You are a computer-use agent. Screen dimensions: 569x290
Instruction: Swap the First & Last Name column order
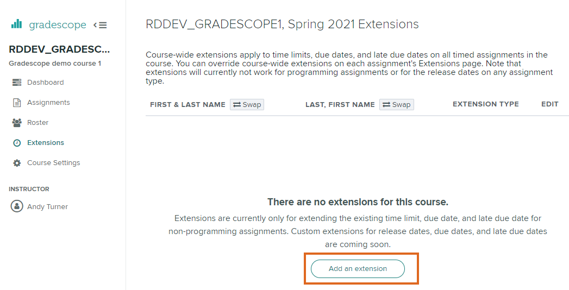247,104
